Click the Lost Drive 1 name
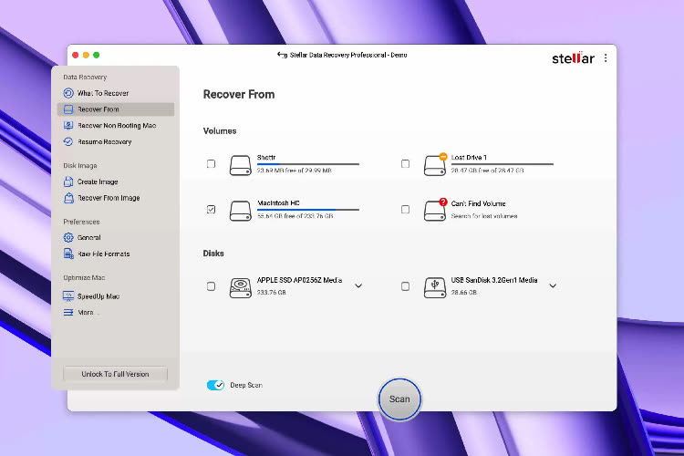 (469, 157)
